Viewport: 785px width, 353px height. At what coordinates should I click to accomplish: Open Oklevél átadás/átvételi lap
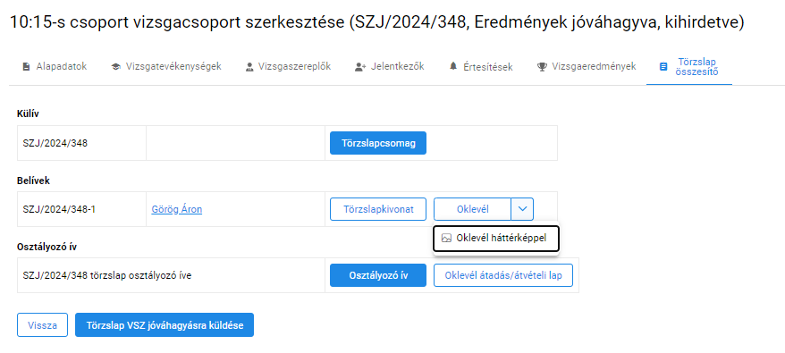pyautogui.click(x=503, y=275)
